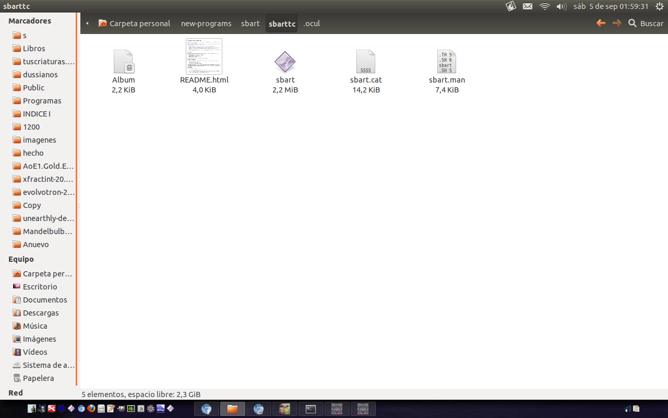668x418 pixels.
Task: Click the status bar text '5 elementos, espacio libre: 2,3 GiB'
Action: coord(141,394)
